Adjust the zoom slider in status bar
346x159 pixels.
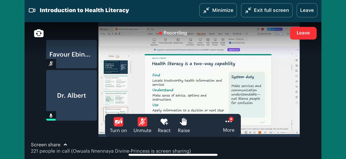click(x=287, y=132)
